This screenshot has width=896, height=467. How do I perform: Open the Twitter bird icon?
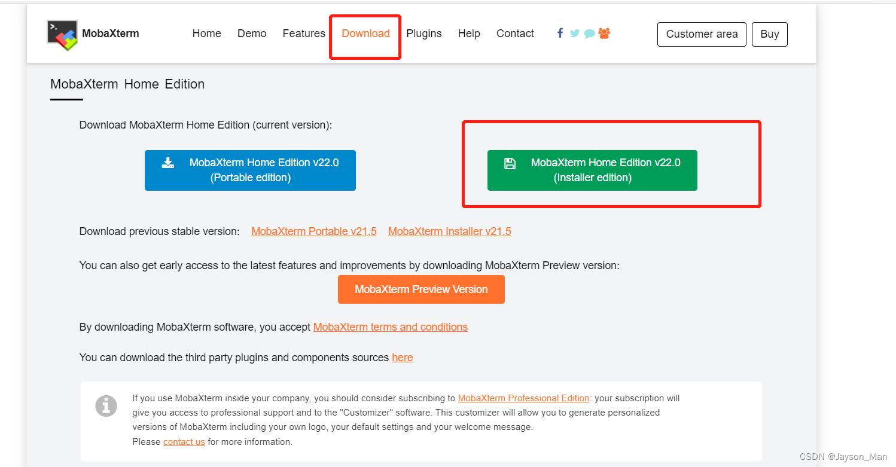[x=575, y=33]
